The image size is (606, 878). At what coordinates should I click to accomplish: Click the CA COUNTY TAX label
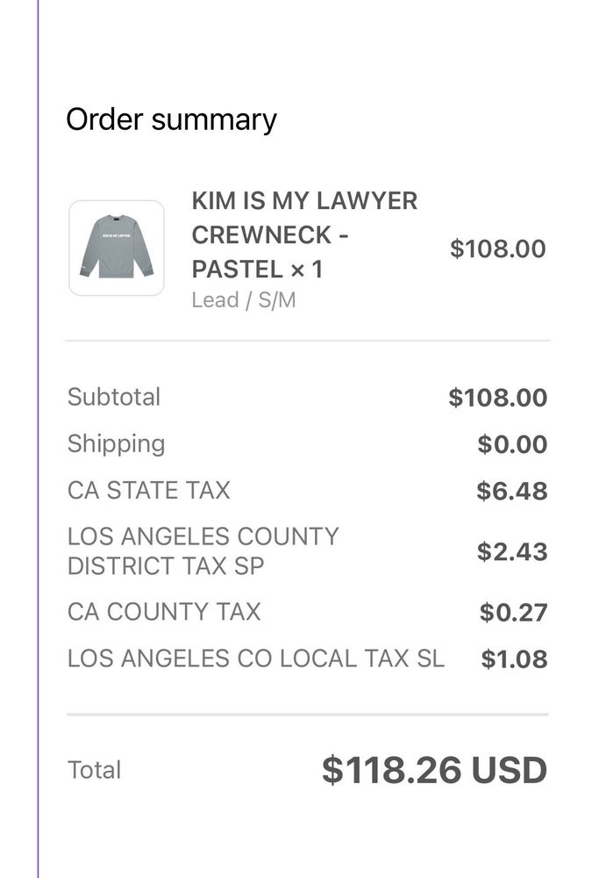[x=164, y=611]
